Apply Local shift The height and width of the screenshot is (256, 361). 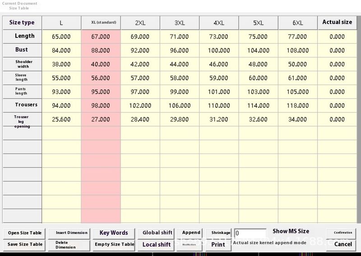point(157,245)
